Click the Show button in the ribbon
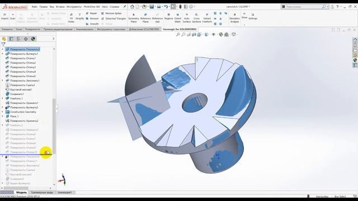Image resolution: width=358 pixels, height=201 pixels. coord(244,16)
